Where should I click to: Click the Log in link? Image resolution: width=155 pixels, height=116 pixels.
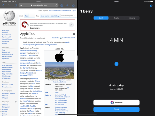(x=74, y=11)
